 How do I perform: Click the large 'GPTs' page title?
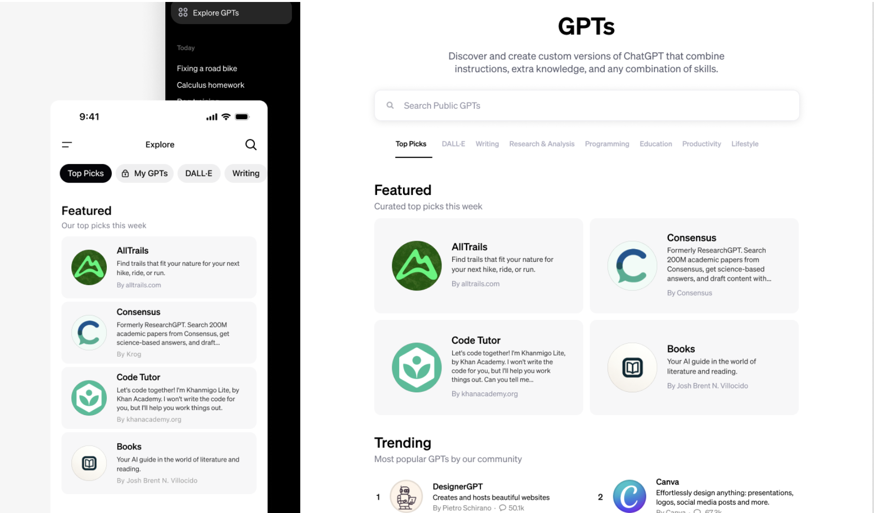(586, 26)
